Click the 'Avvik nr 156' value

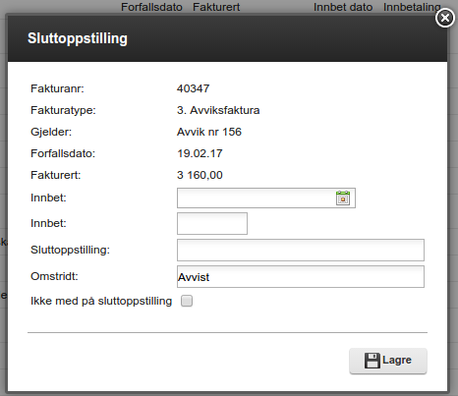[209, 132]
